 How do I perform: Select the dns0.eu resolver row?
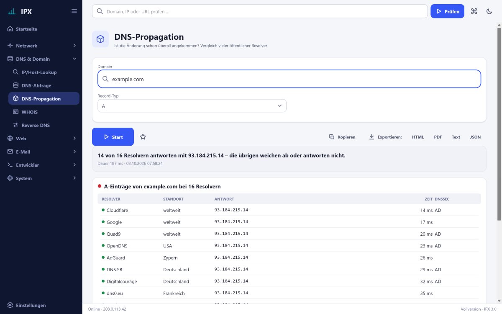pos(289,293)
